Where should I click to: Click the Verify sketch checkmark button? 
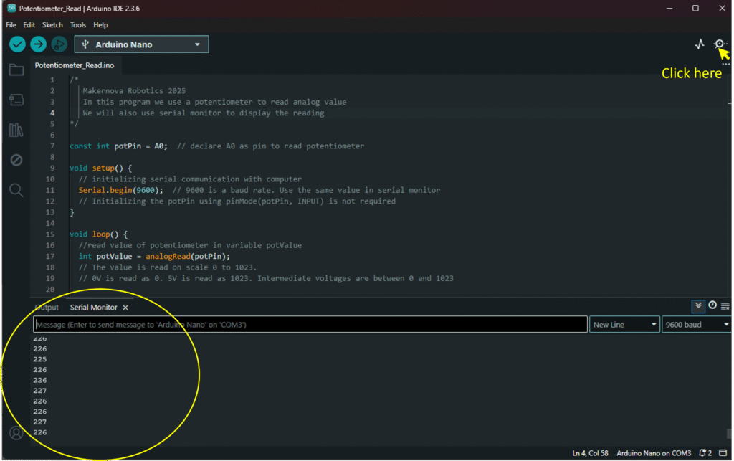pyautogui.click(x=17, y=44)
